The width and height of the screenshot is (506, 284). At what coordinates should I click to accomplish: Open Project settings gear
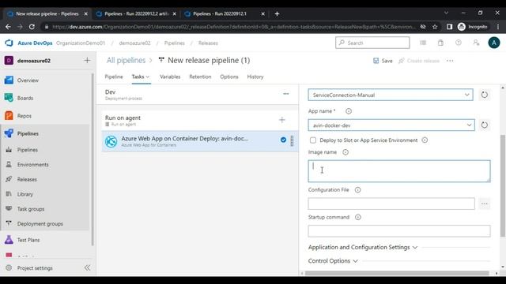9,268
